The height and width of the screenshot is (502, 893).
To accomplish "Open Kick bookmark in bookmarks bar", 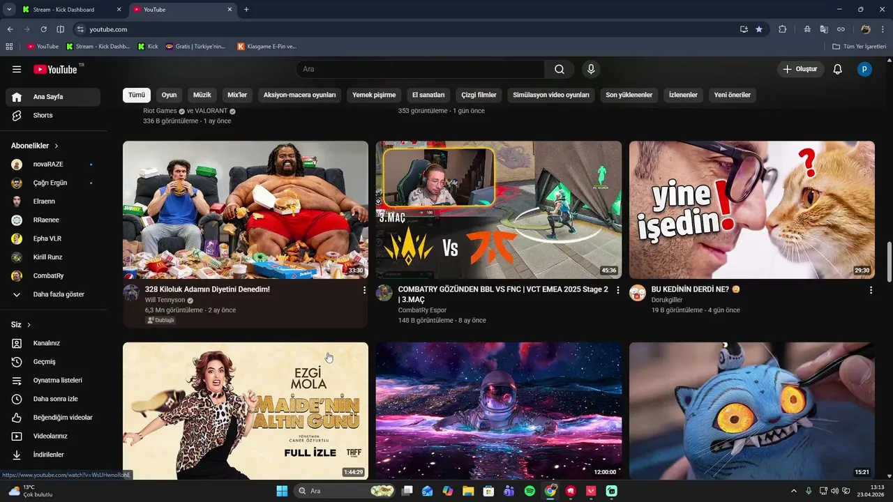I will (x=148, y=47).
